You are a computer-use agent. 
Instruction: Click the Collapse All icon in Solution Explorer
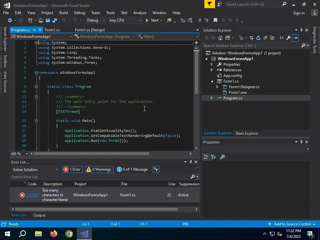pos(265,38)
